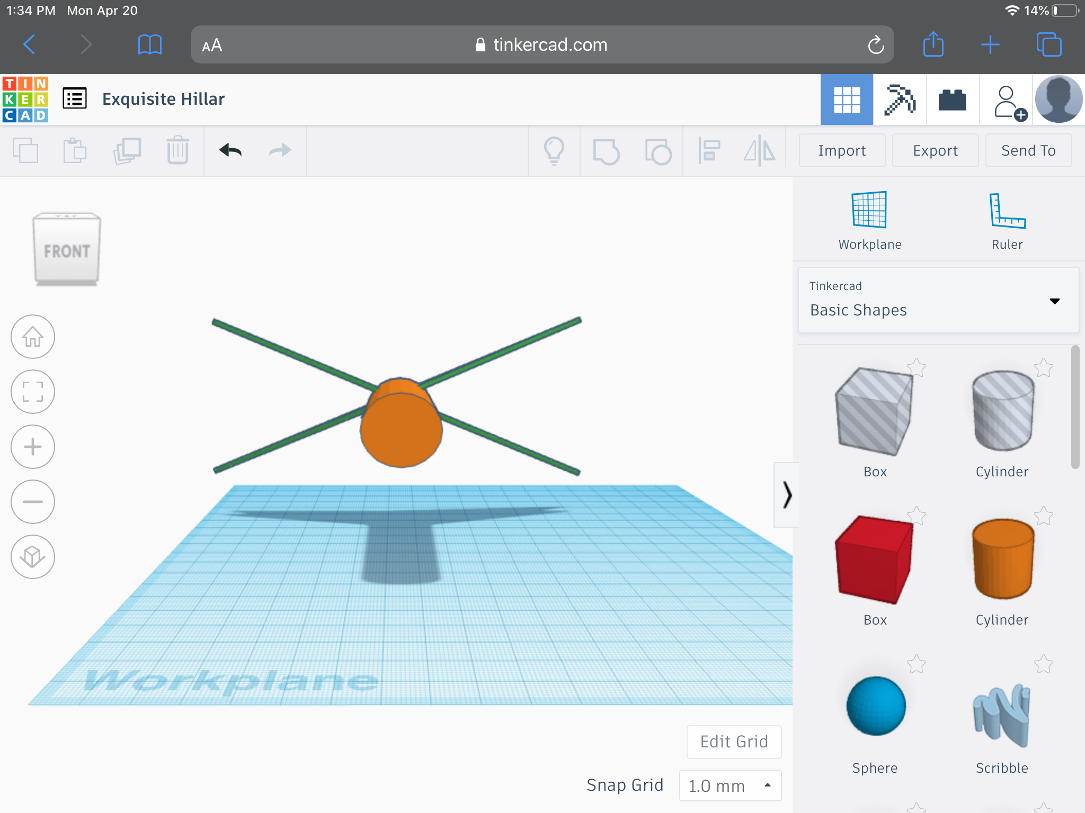Redo the last action
Image resolution: width=1085 pixels, height=813 pixels.
(280, 150)
